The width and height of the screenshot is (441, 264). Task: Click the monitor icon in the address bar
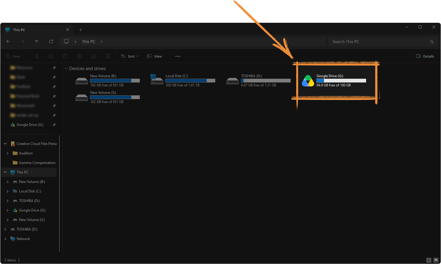[x=66, y=42]
